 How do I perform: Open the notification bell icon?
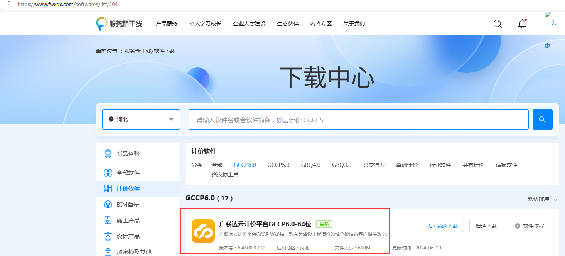pos(522,24)
